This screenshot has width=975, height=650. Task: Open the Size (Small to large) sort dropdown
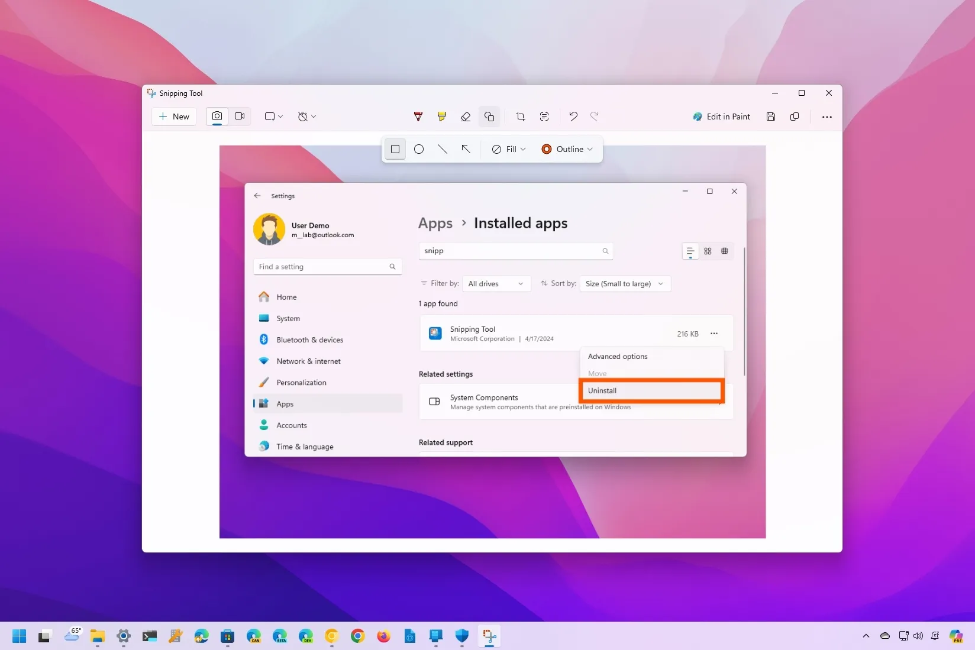click(624, 283)
